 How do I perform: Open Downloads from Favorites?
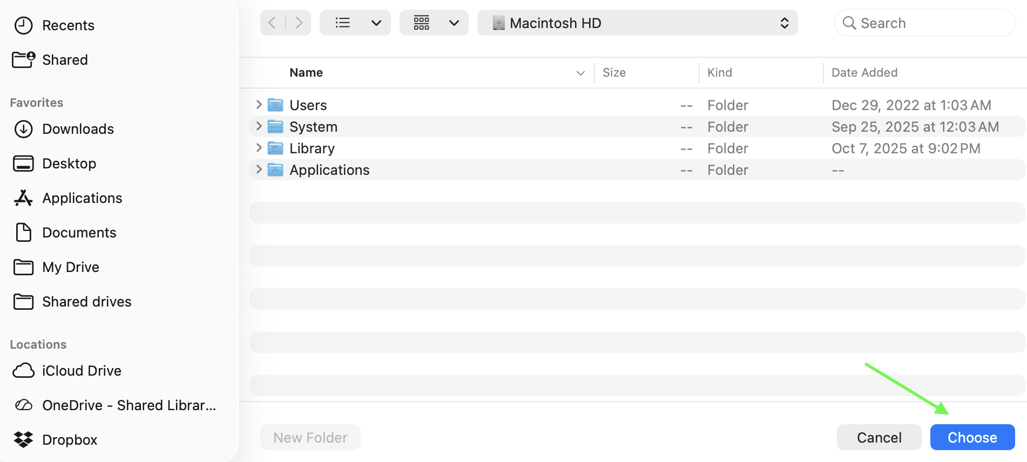coord(77,129)
